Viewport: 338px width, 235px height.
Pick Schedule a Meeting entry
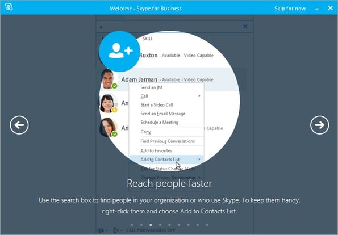[166, 123]
